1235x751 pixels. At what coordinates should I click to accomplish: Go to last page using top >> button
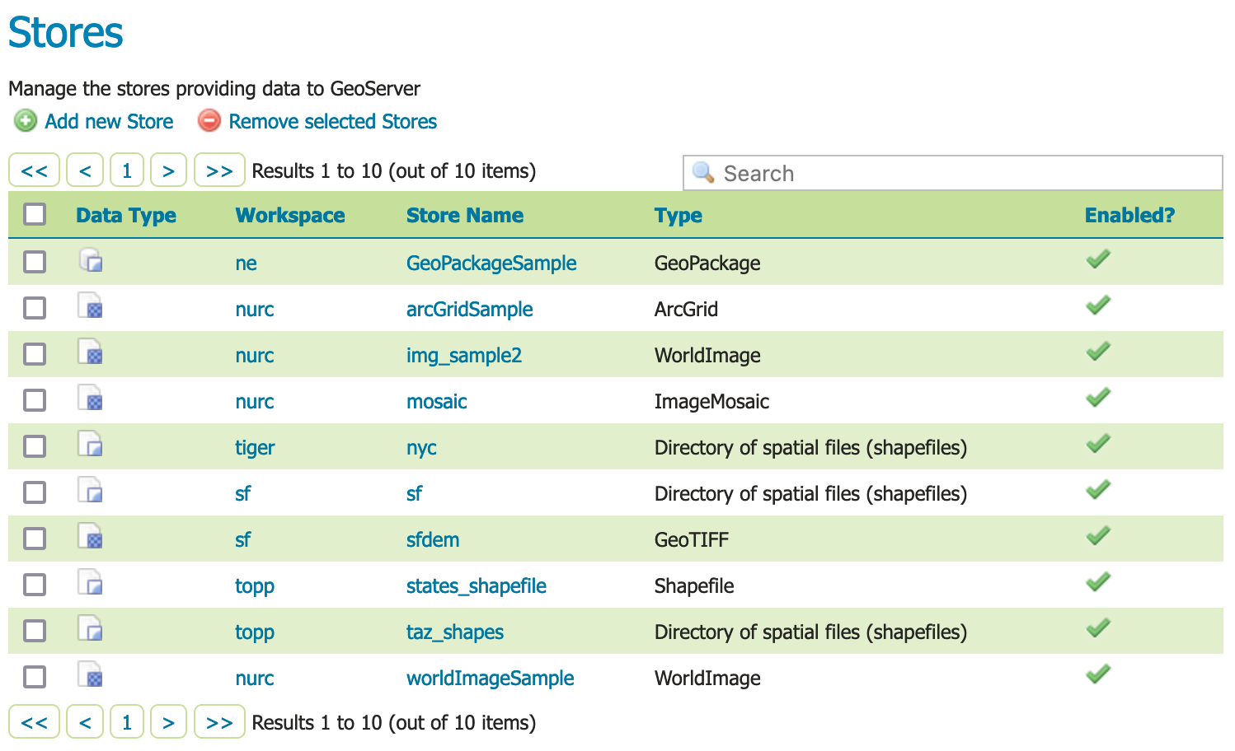[219, 170]
